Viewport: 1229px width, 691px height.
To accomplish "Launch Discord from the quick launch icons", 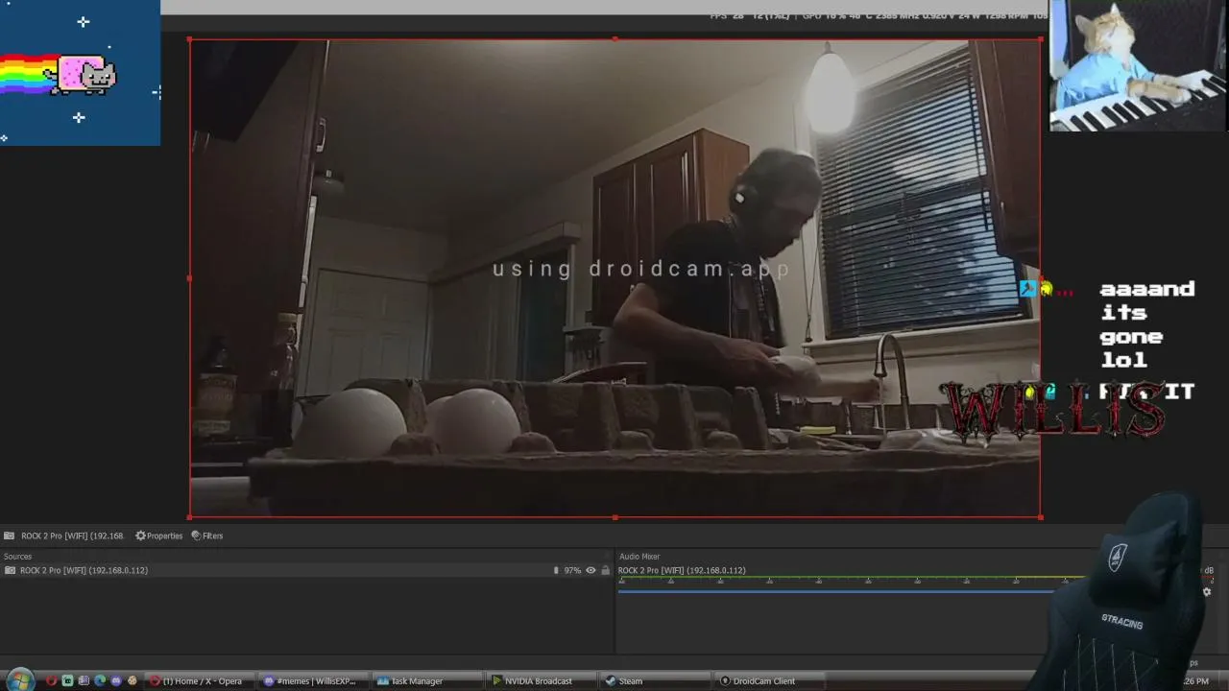I will tap(116, 680).
